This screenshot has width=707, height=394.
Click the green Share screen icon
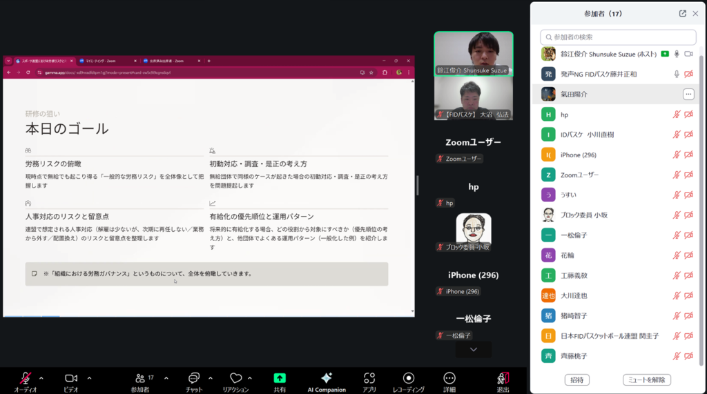tap(280, 378)
